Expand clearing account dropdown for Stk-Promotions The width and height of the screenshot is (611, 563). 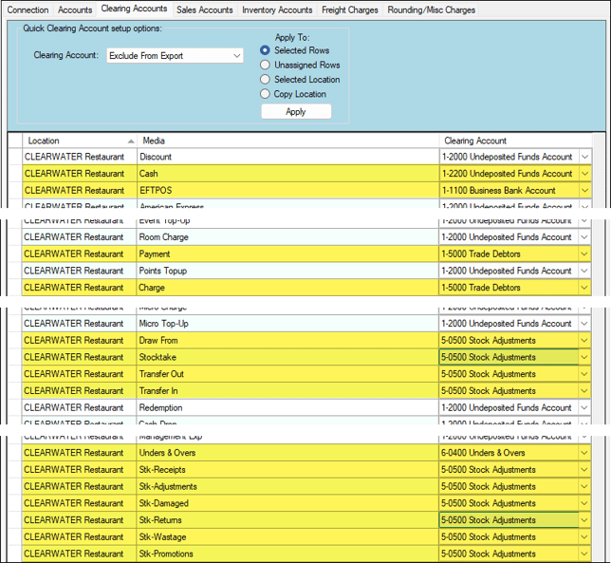tap(584, 554)
